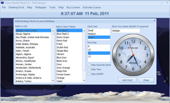Set clock size to Medium
This screenshot has height=103, width=170.
tap(99, 34)
